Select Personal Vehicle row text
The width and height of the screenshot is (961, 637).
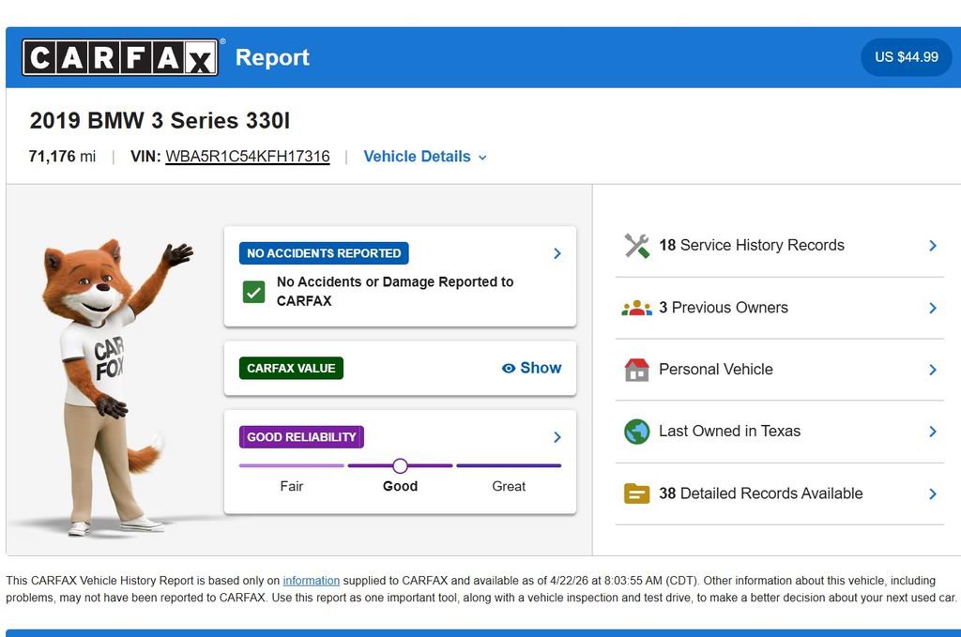(x=716, y=370)
